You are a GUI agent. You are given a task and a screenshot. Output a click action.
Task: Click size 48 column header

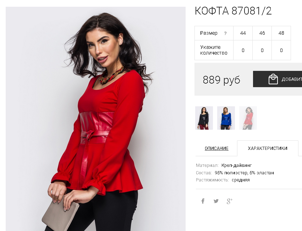tap(281, 33)
